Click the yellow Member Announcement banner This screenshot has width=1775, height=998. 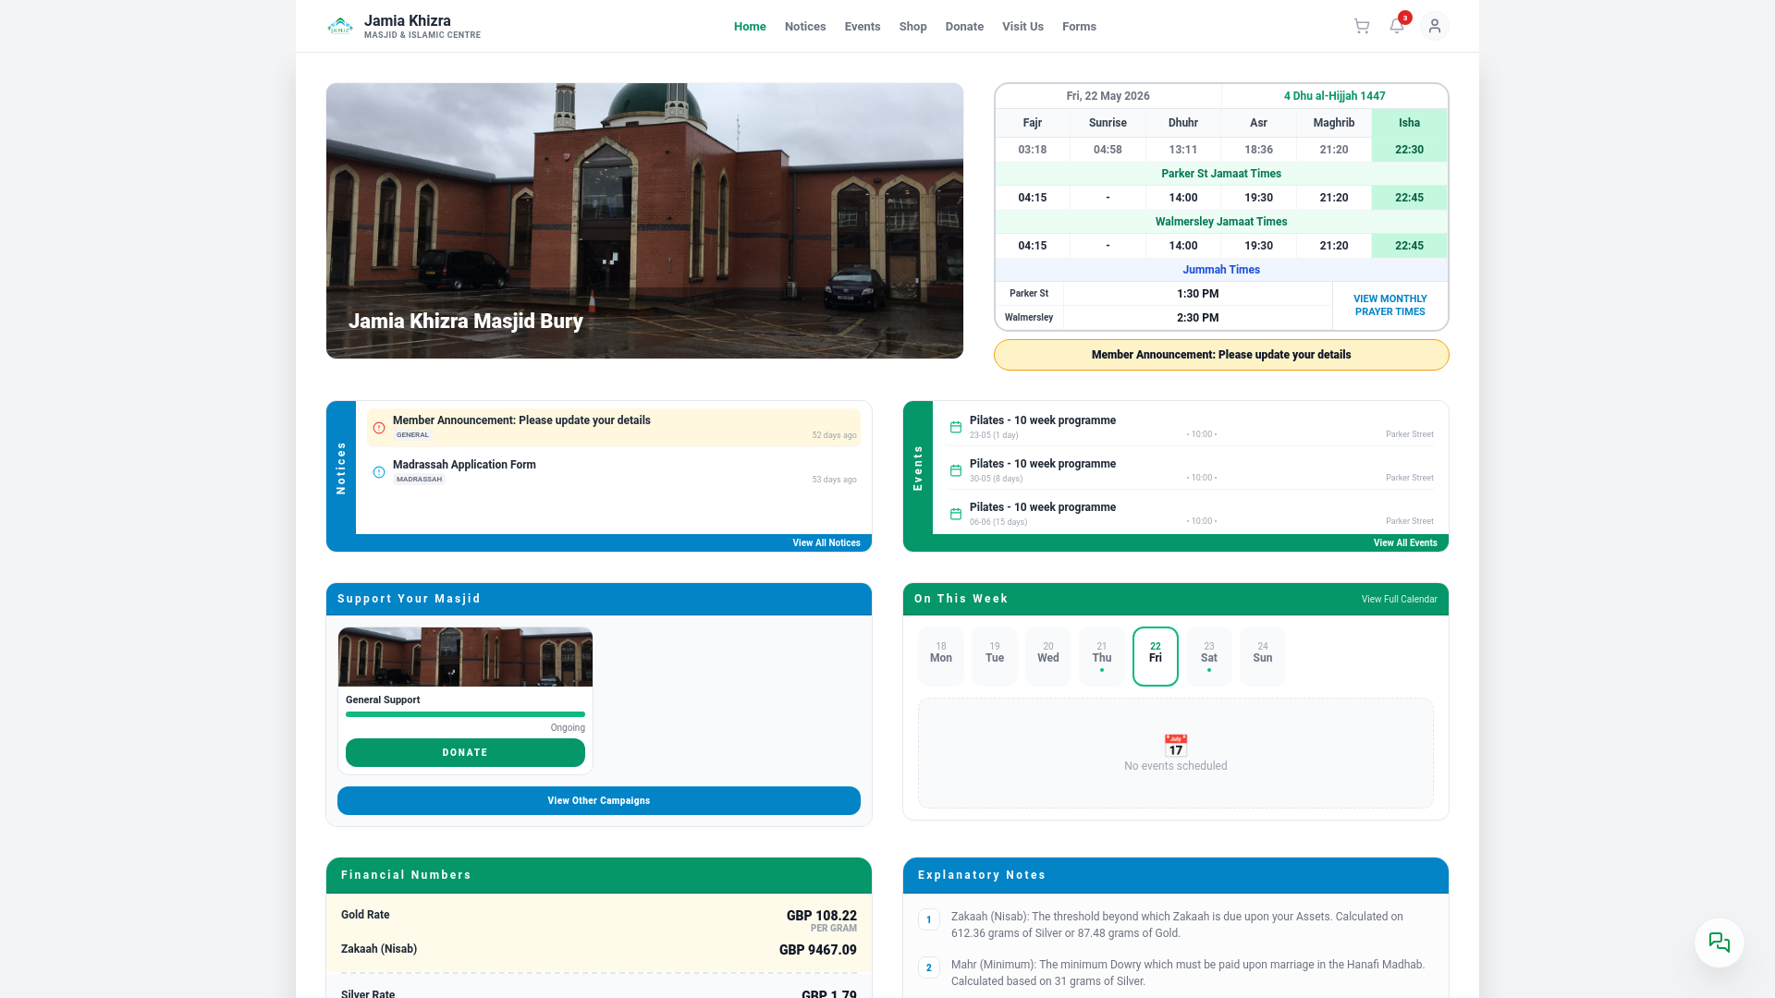pyautogui.click(x=1221, y=355)
